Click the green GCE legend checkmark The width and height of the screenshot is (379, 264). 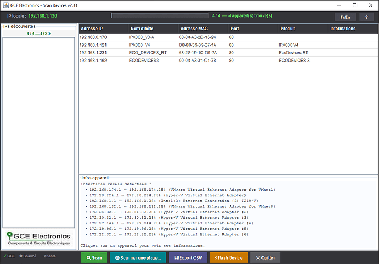pos(5,256)
